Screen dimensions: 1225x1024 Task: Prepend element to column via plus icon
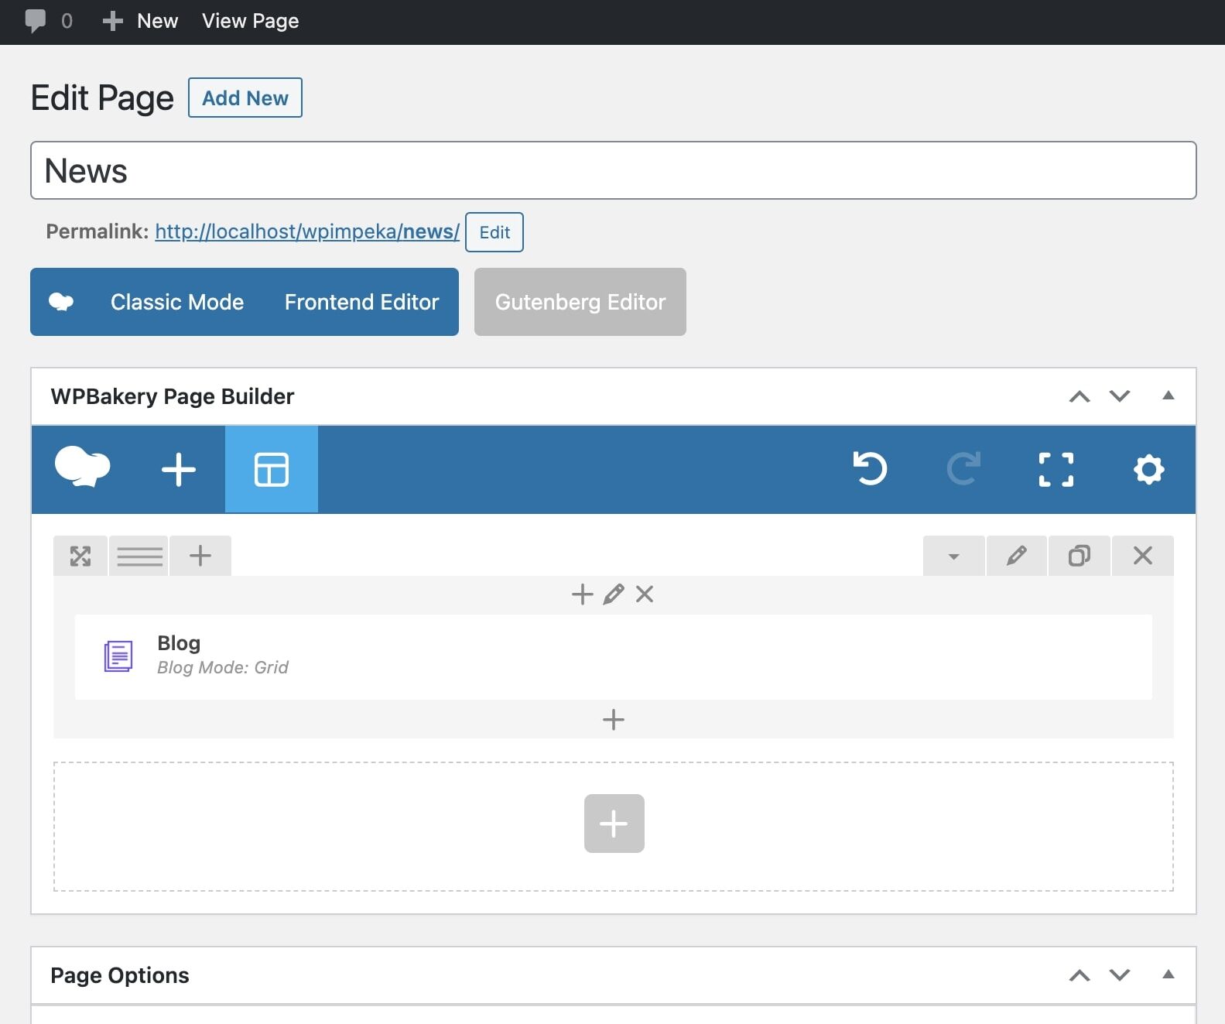582,594
